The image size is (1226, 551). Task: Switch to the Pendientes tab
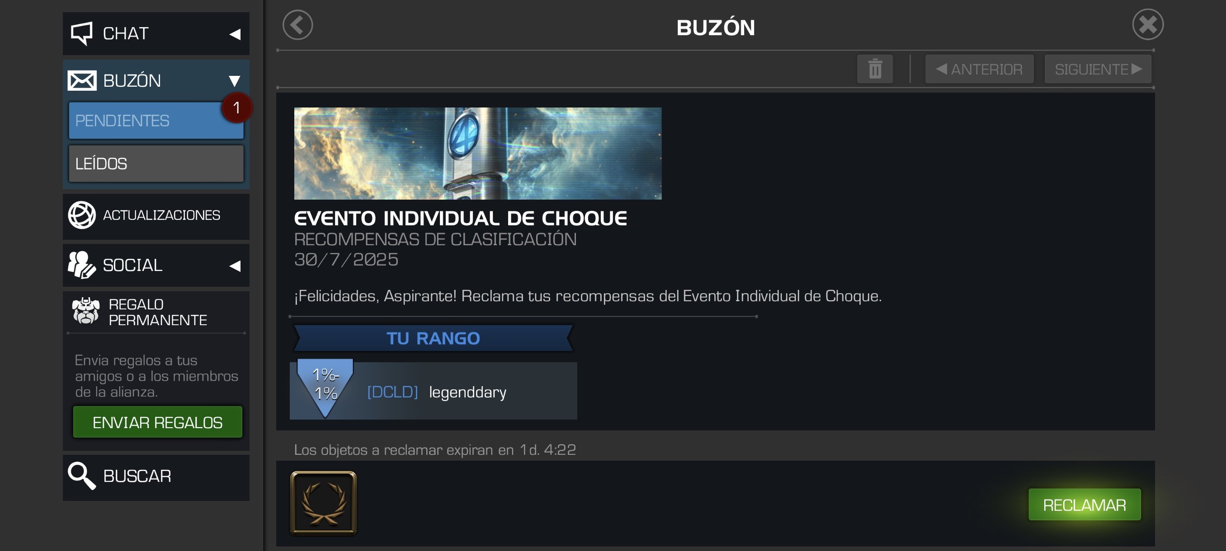click(156, 121)
